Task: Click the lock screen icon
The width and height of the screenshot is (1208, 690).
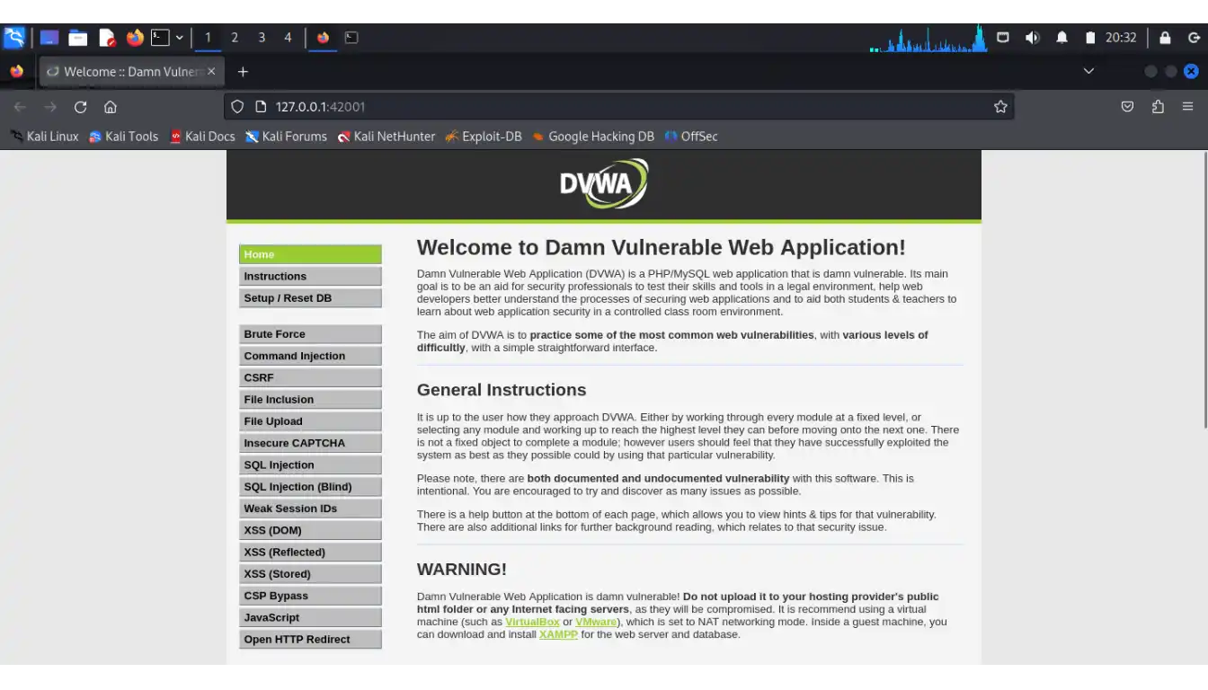Action: pos(1165,38)
